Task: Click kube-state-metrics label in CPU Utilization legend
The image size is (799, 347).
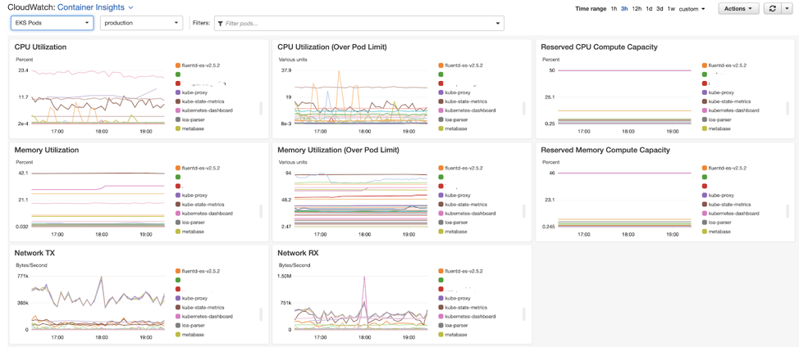Action: point(203,101)
